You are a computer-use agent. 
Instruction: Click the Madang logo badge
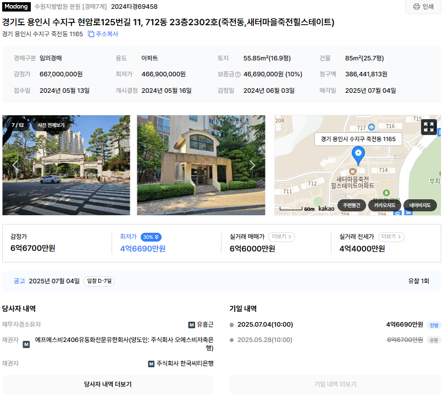coord(16,7)
